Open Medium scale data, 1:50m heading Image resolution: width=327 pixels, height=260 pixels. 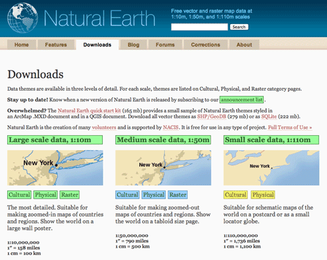point(163,140)
